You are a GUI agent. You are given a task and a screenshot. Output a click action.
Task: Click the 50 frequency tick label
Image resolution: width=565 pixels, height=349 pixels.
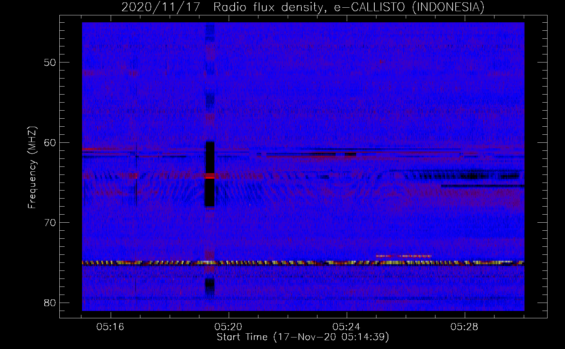point(50,62)
